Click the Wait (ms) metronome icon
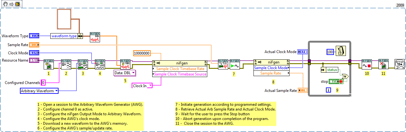 (341, 51)
